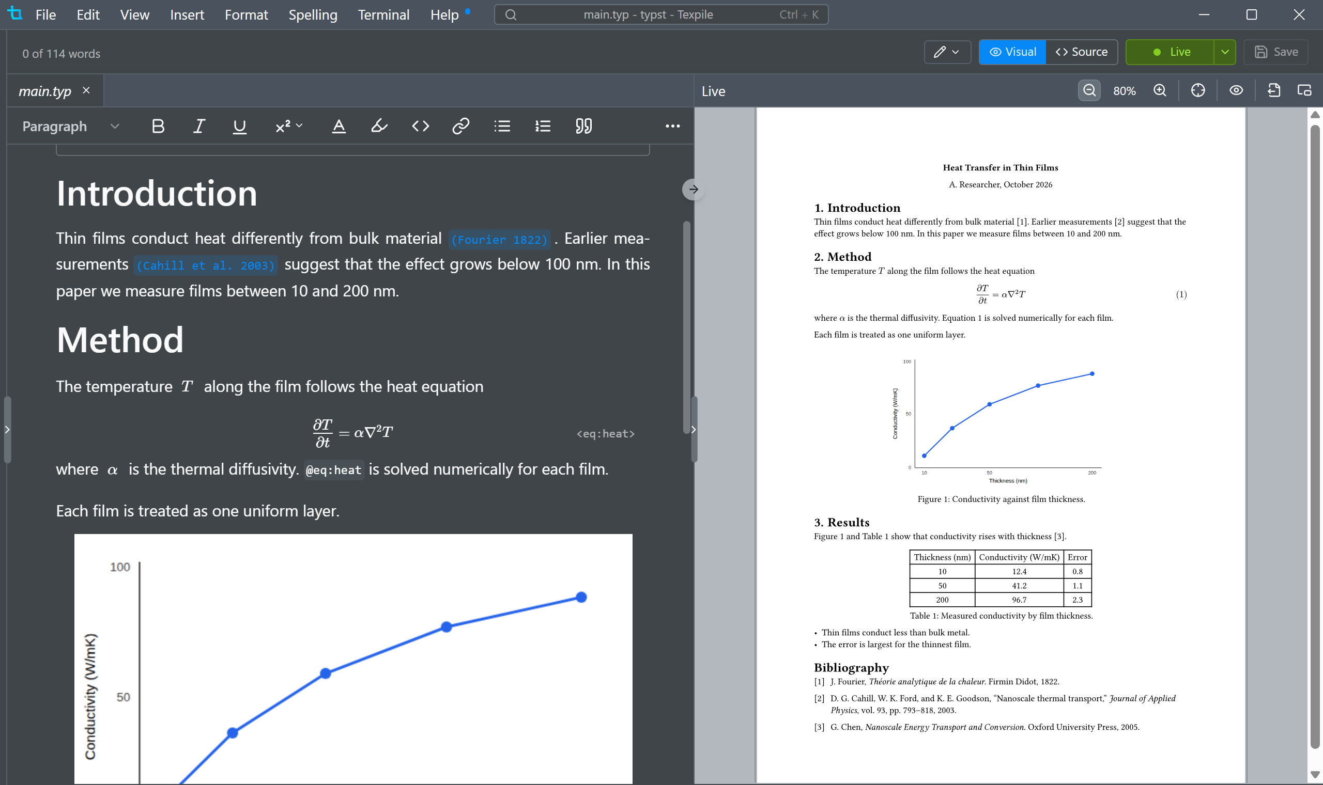
Task: Switch to Source editor mode
Action: [1081, 52]
